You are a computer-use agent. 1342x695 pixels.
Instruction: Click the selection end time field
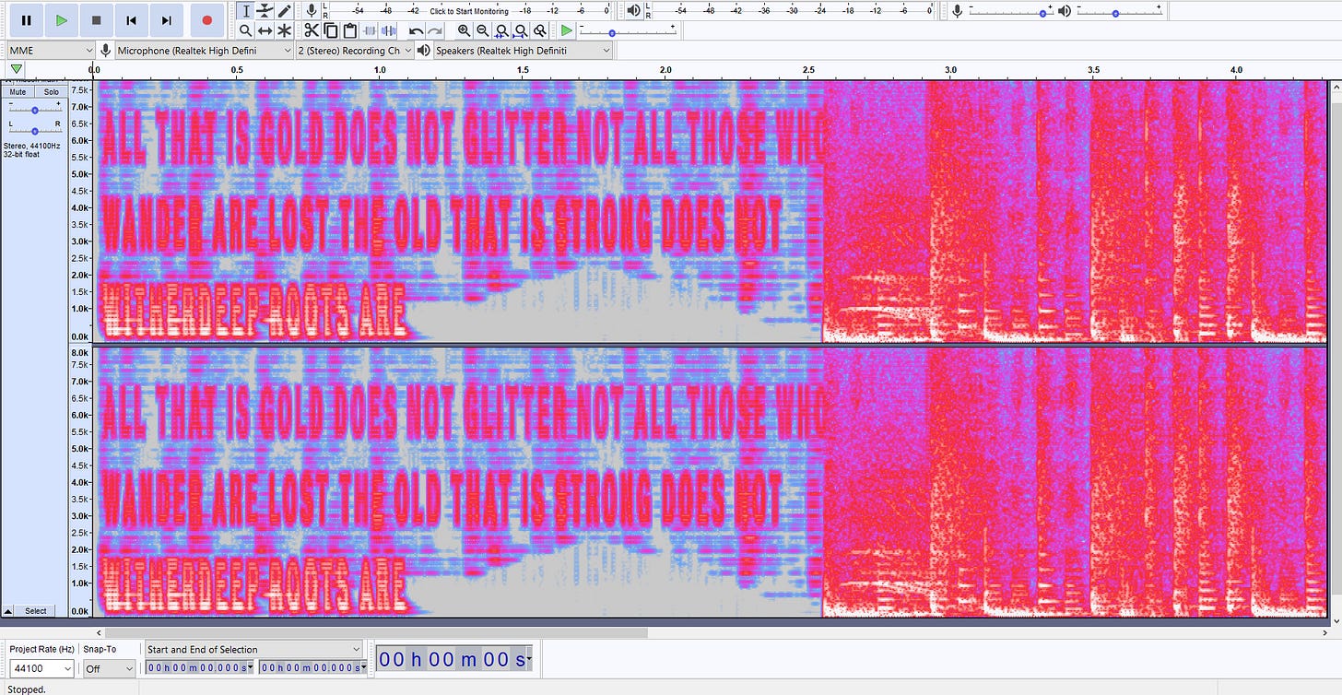pyautogui.click(x=312, y=667)
